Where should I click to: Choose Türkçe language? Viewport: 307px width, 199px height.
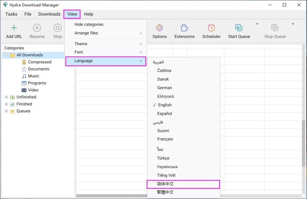click(184, 158)
